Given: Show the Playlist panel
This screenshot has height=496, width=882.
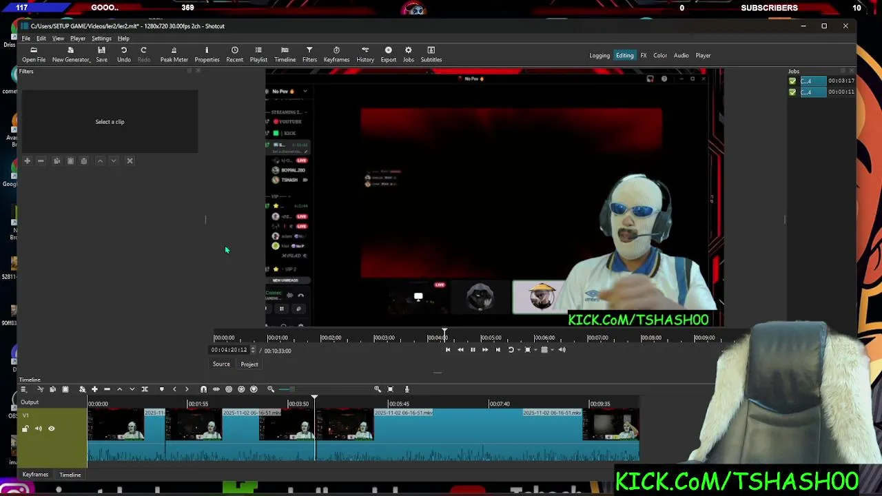Looking at the screenshot, I should [x=258, y=54].
